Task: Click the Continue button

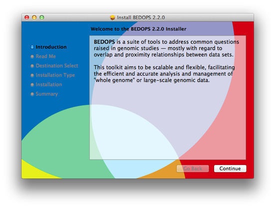Action: click(x=230, y=168)
